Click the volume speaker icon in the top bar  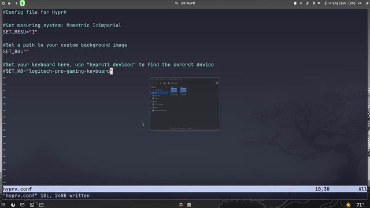point(301,3)
